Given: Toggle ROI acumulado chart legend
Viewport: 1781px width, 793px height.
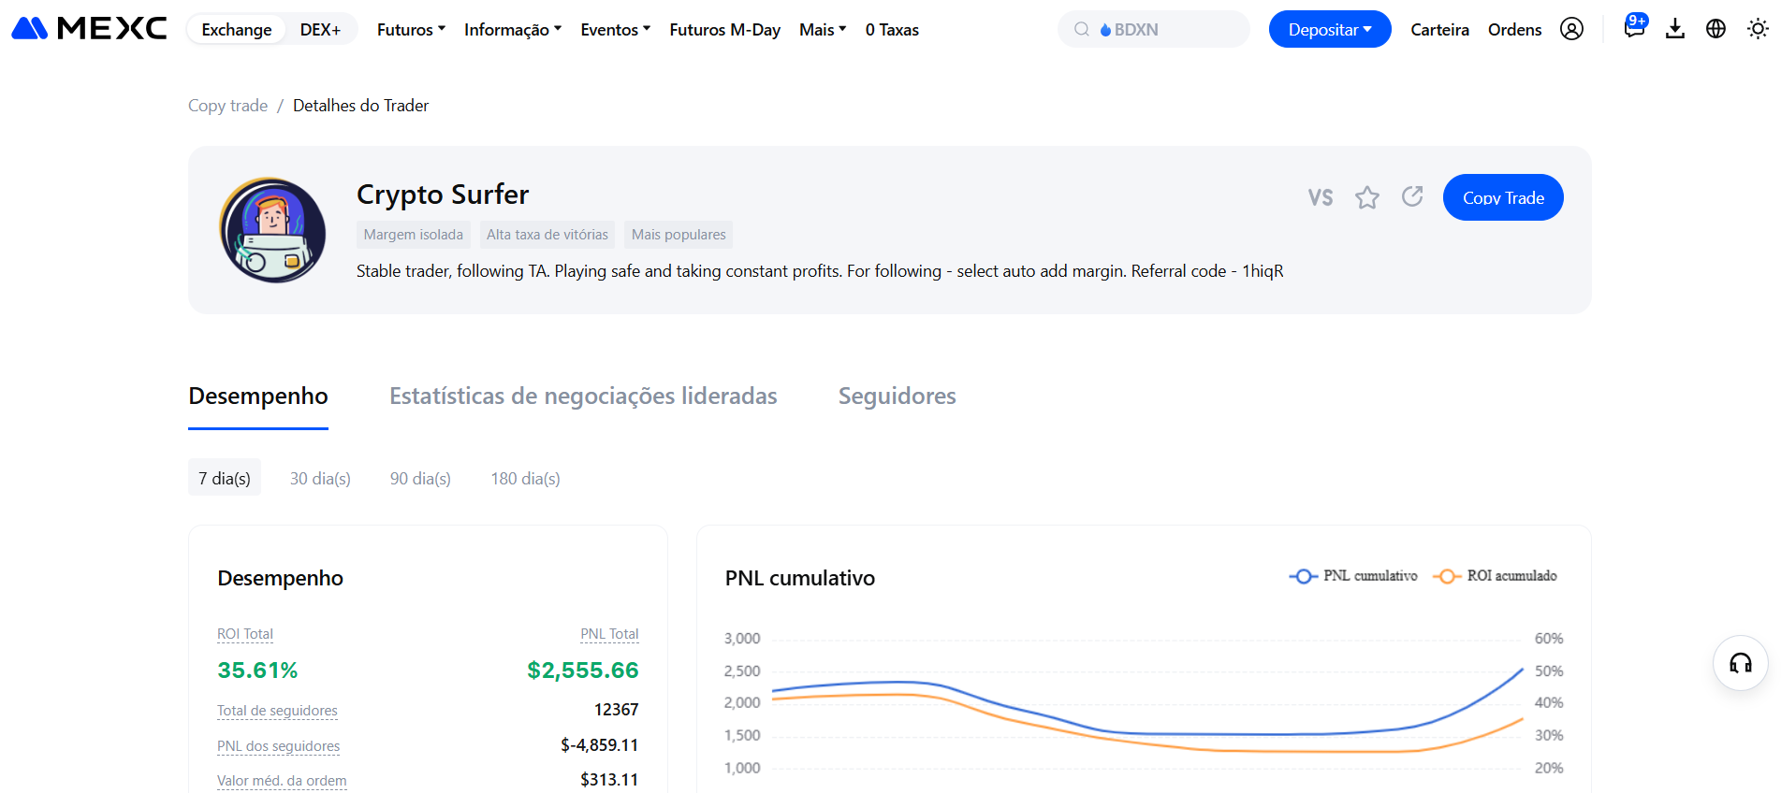Looking at the screenshot, I should tap(1495, 576).
